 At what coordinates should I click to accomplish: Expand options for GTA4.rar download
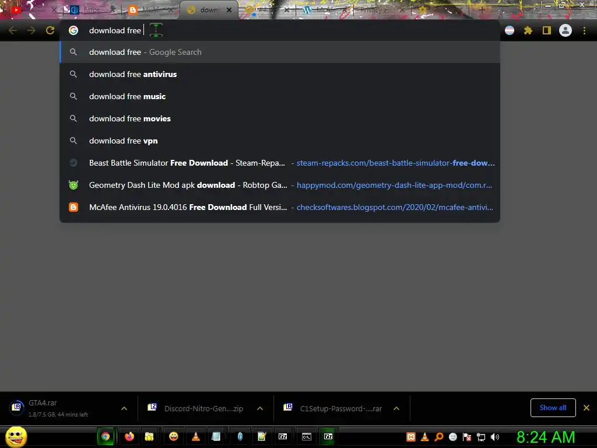point(124,408)
